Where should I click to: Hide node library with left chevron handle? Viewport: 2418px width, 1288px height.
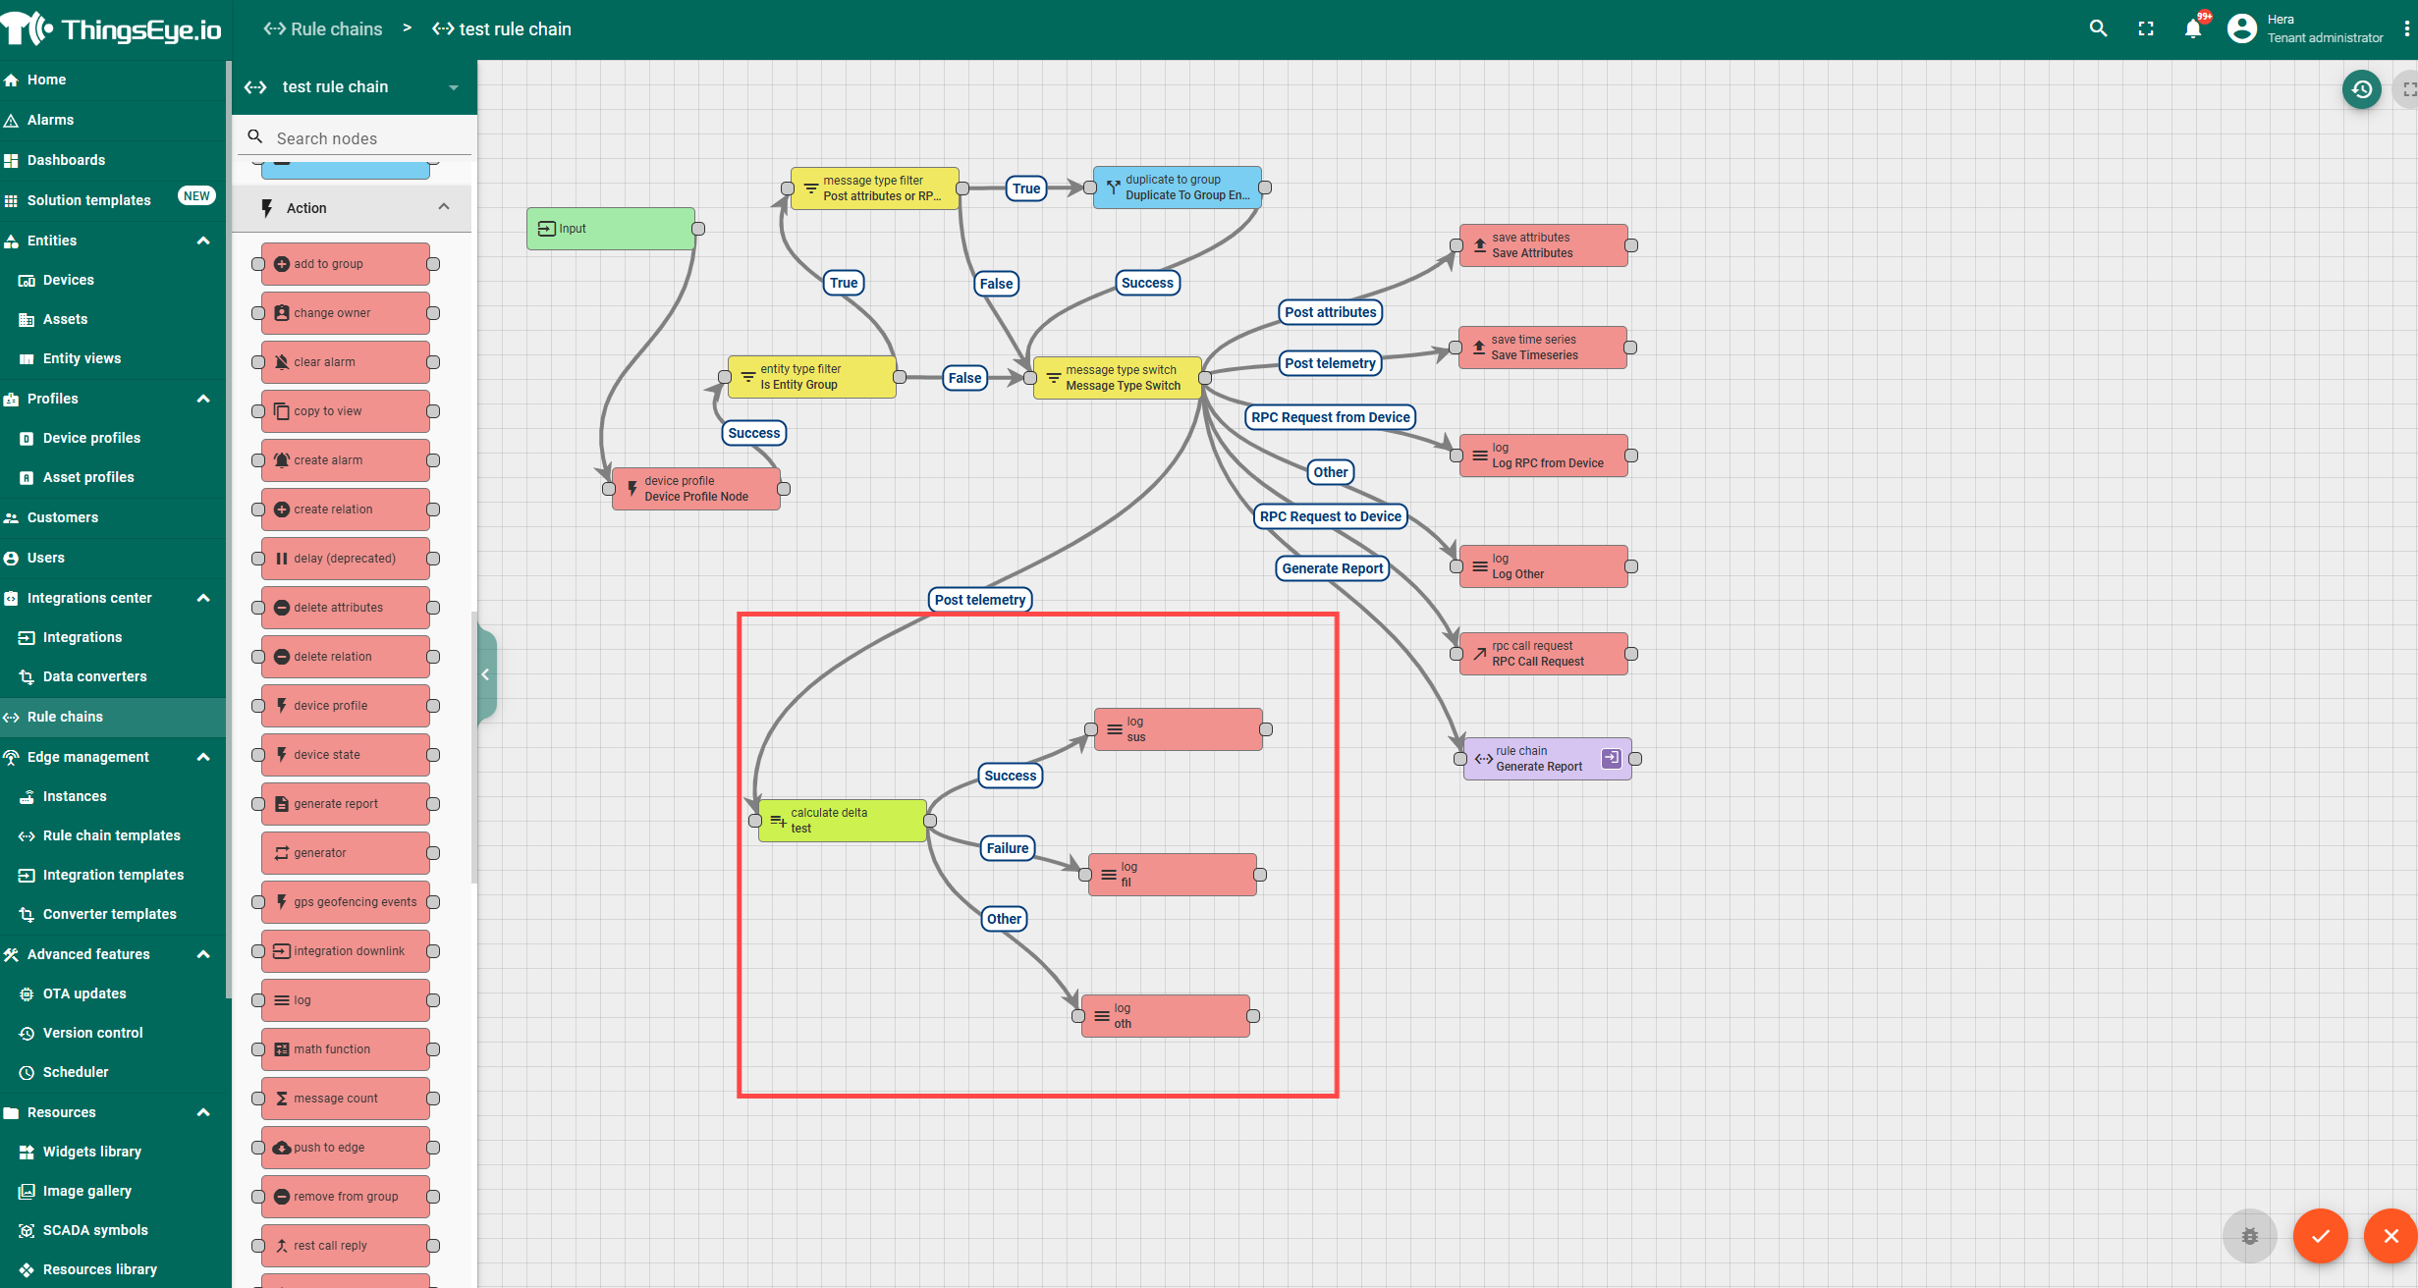click(485, 674)
